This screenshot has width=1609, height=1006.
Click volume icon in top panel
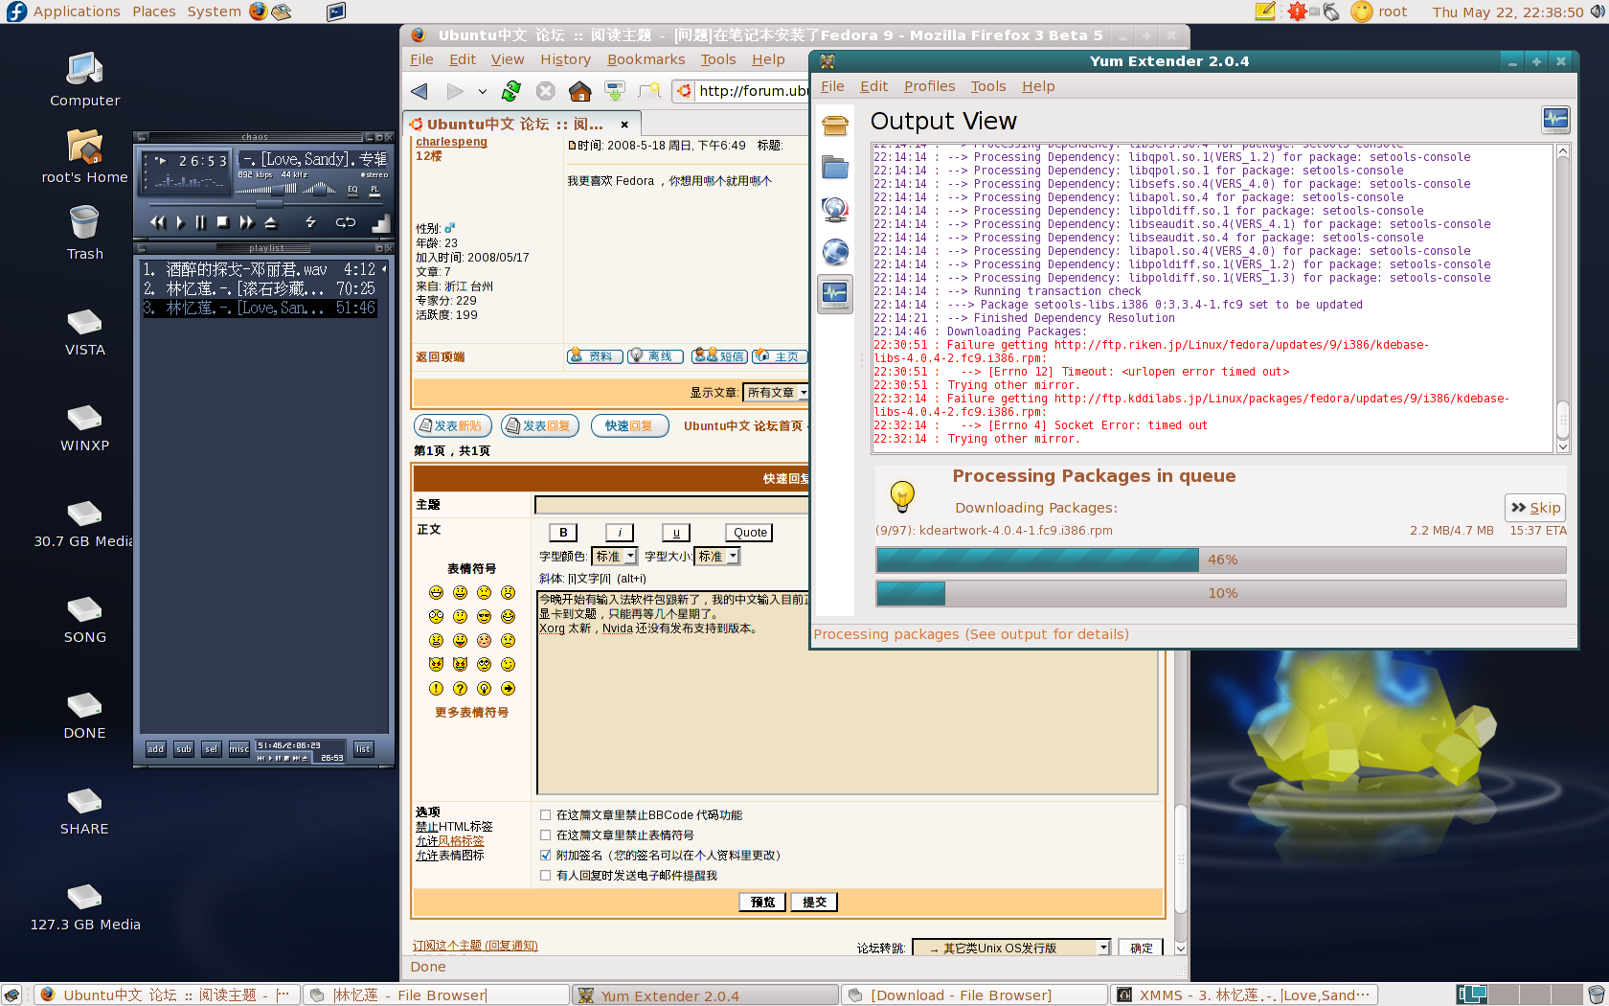pyautogui.click(x=1597, y=11)
